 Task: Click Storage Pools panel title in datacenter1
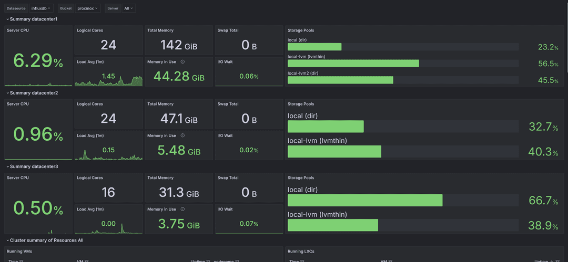(x=301, y=30)
